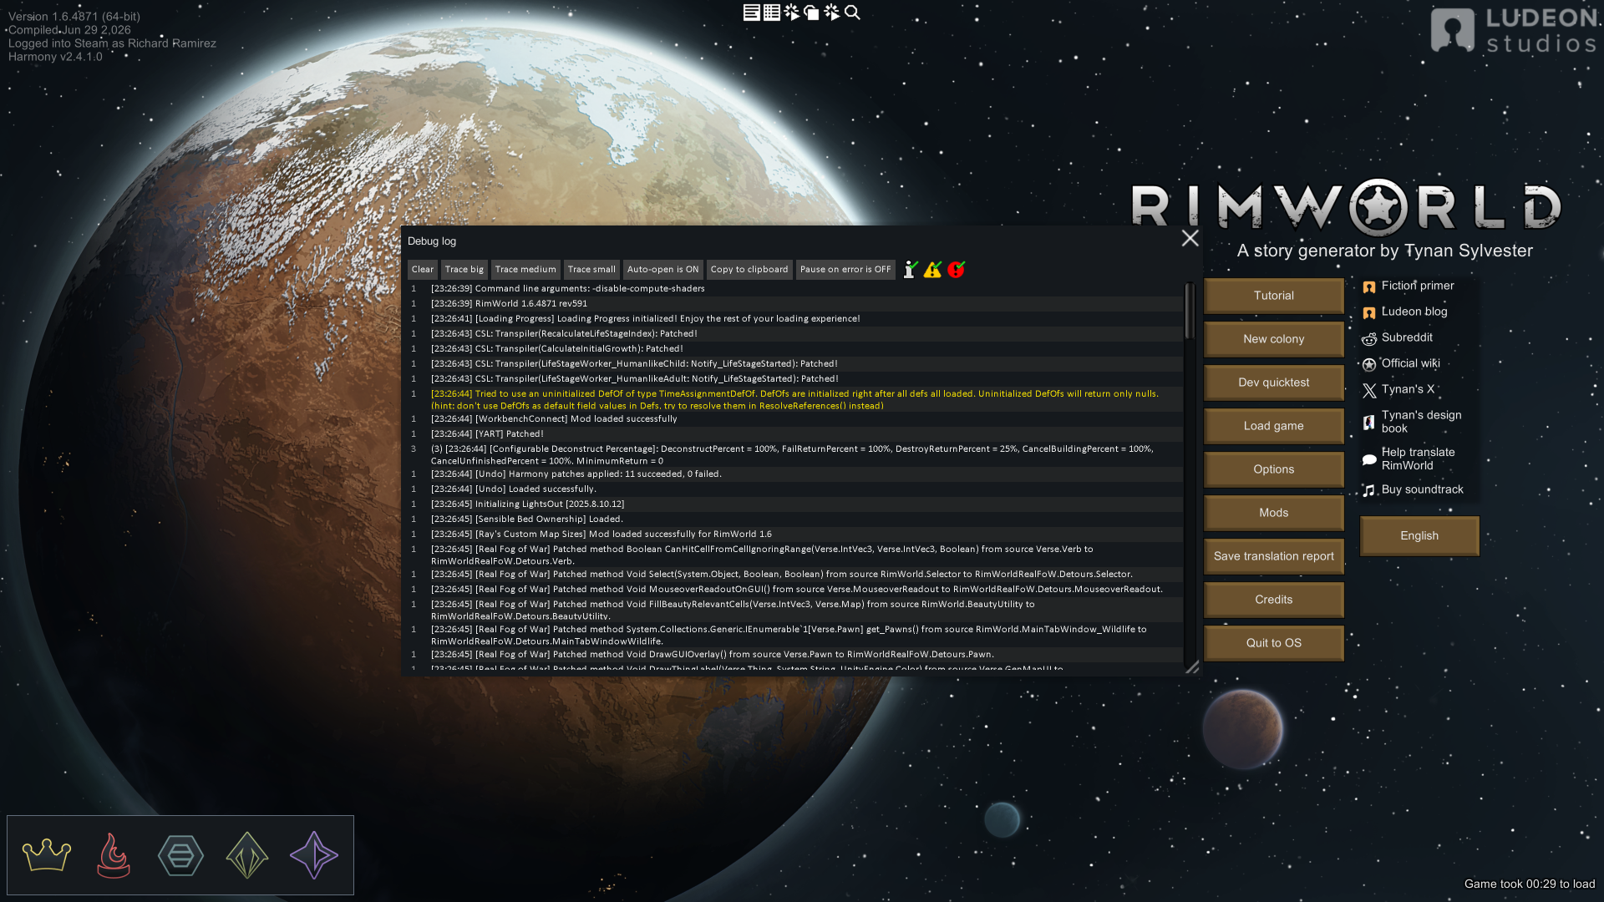Open Load game

point(1274,426)
